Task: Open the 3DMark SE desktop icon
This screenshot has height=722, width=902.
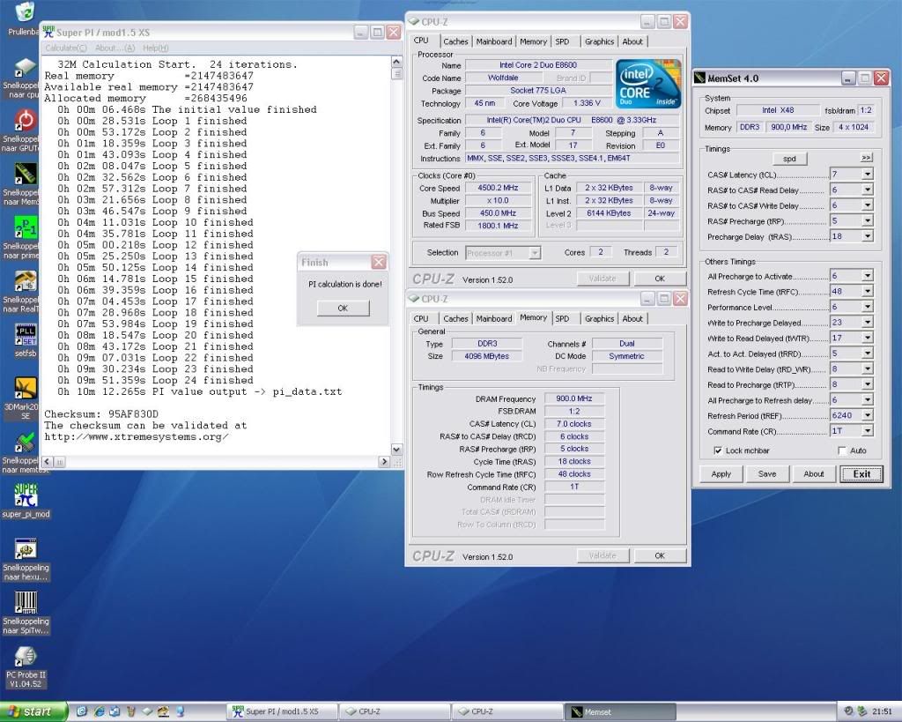Action: [x=26, y=389]
